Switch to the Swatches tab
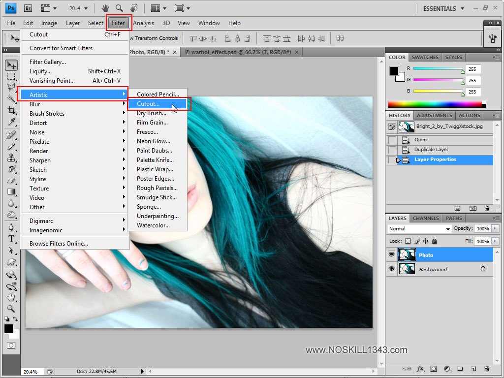The image size is (504, 378). [x=425, y=57]
